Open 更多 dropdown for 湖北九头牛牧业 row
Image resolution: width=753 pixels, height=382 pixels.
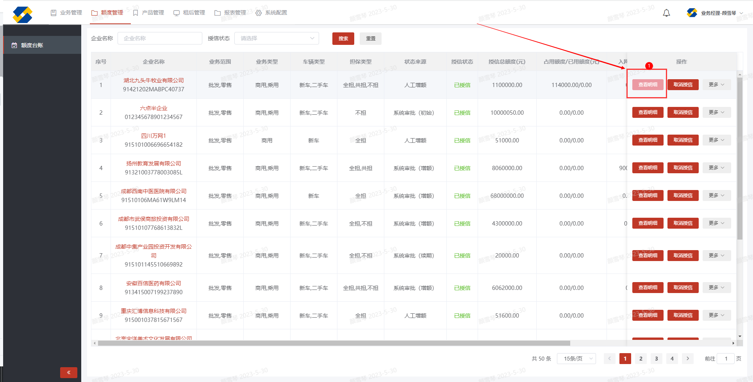716,85
